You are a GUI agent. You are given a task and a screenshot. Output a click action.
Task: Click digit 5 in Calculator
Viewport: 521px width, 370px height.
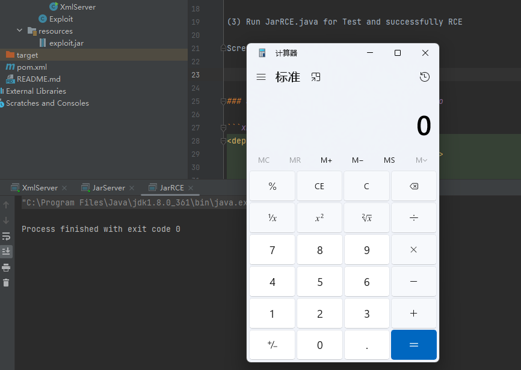tap(319, 281)
